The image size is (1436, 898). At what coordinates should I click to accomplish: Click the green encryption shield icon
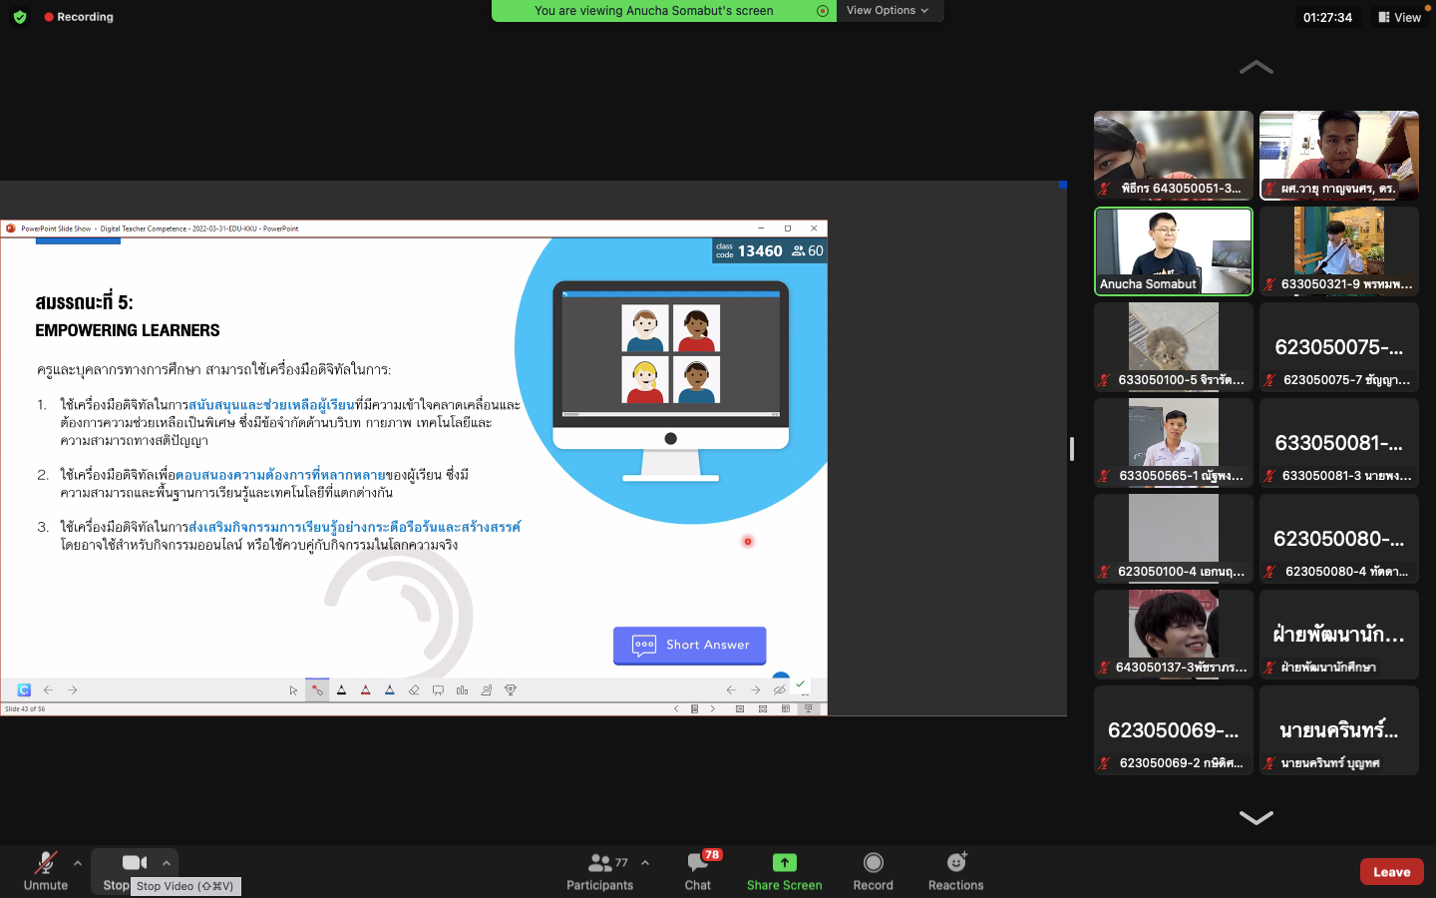20,17
